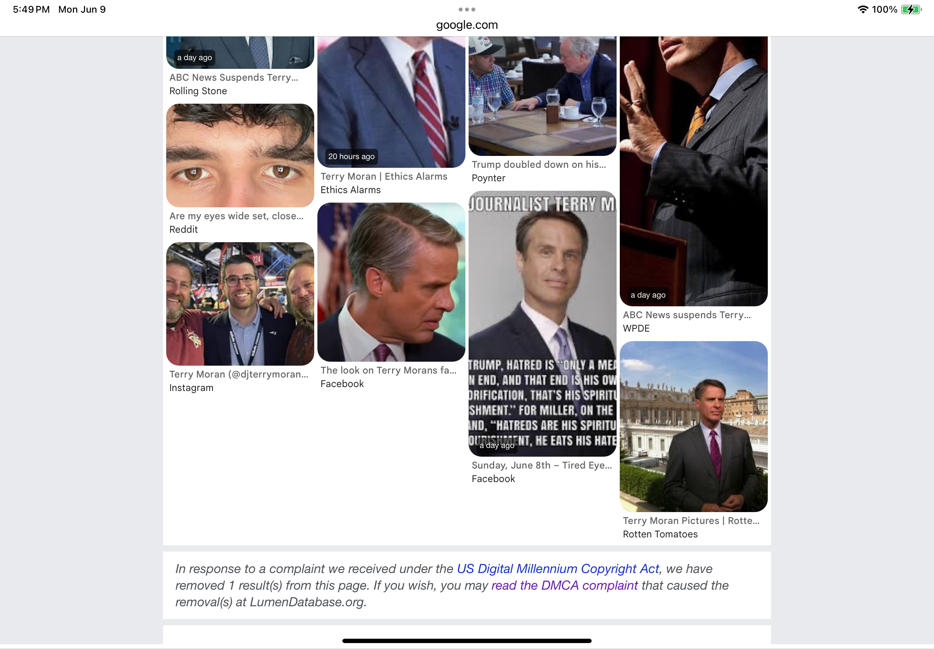Open the read the DMCA complaint link

tap(564, 585)
